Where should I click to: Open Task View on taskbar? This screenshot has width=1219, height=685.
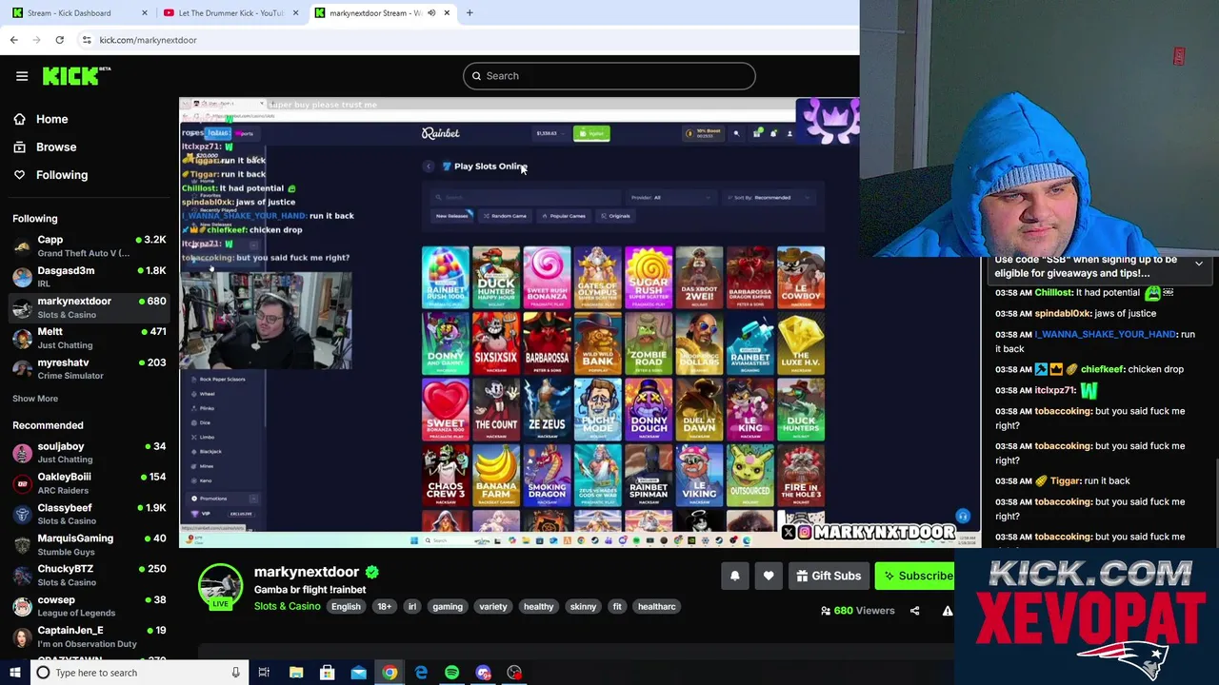pyautogui.click(x=264, y=673)
